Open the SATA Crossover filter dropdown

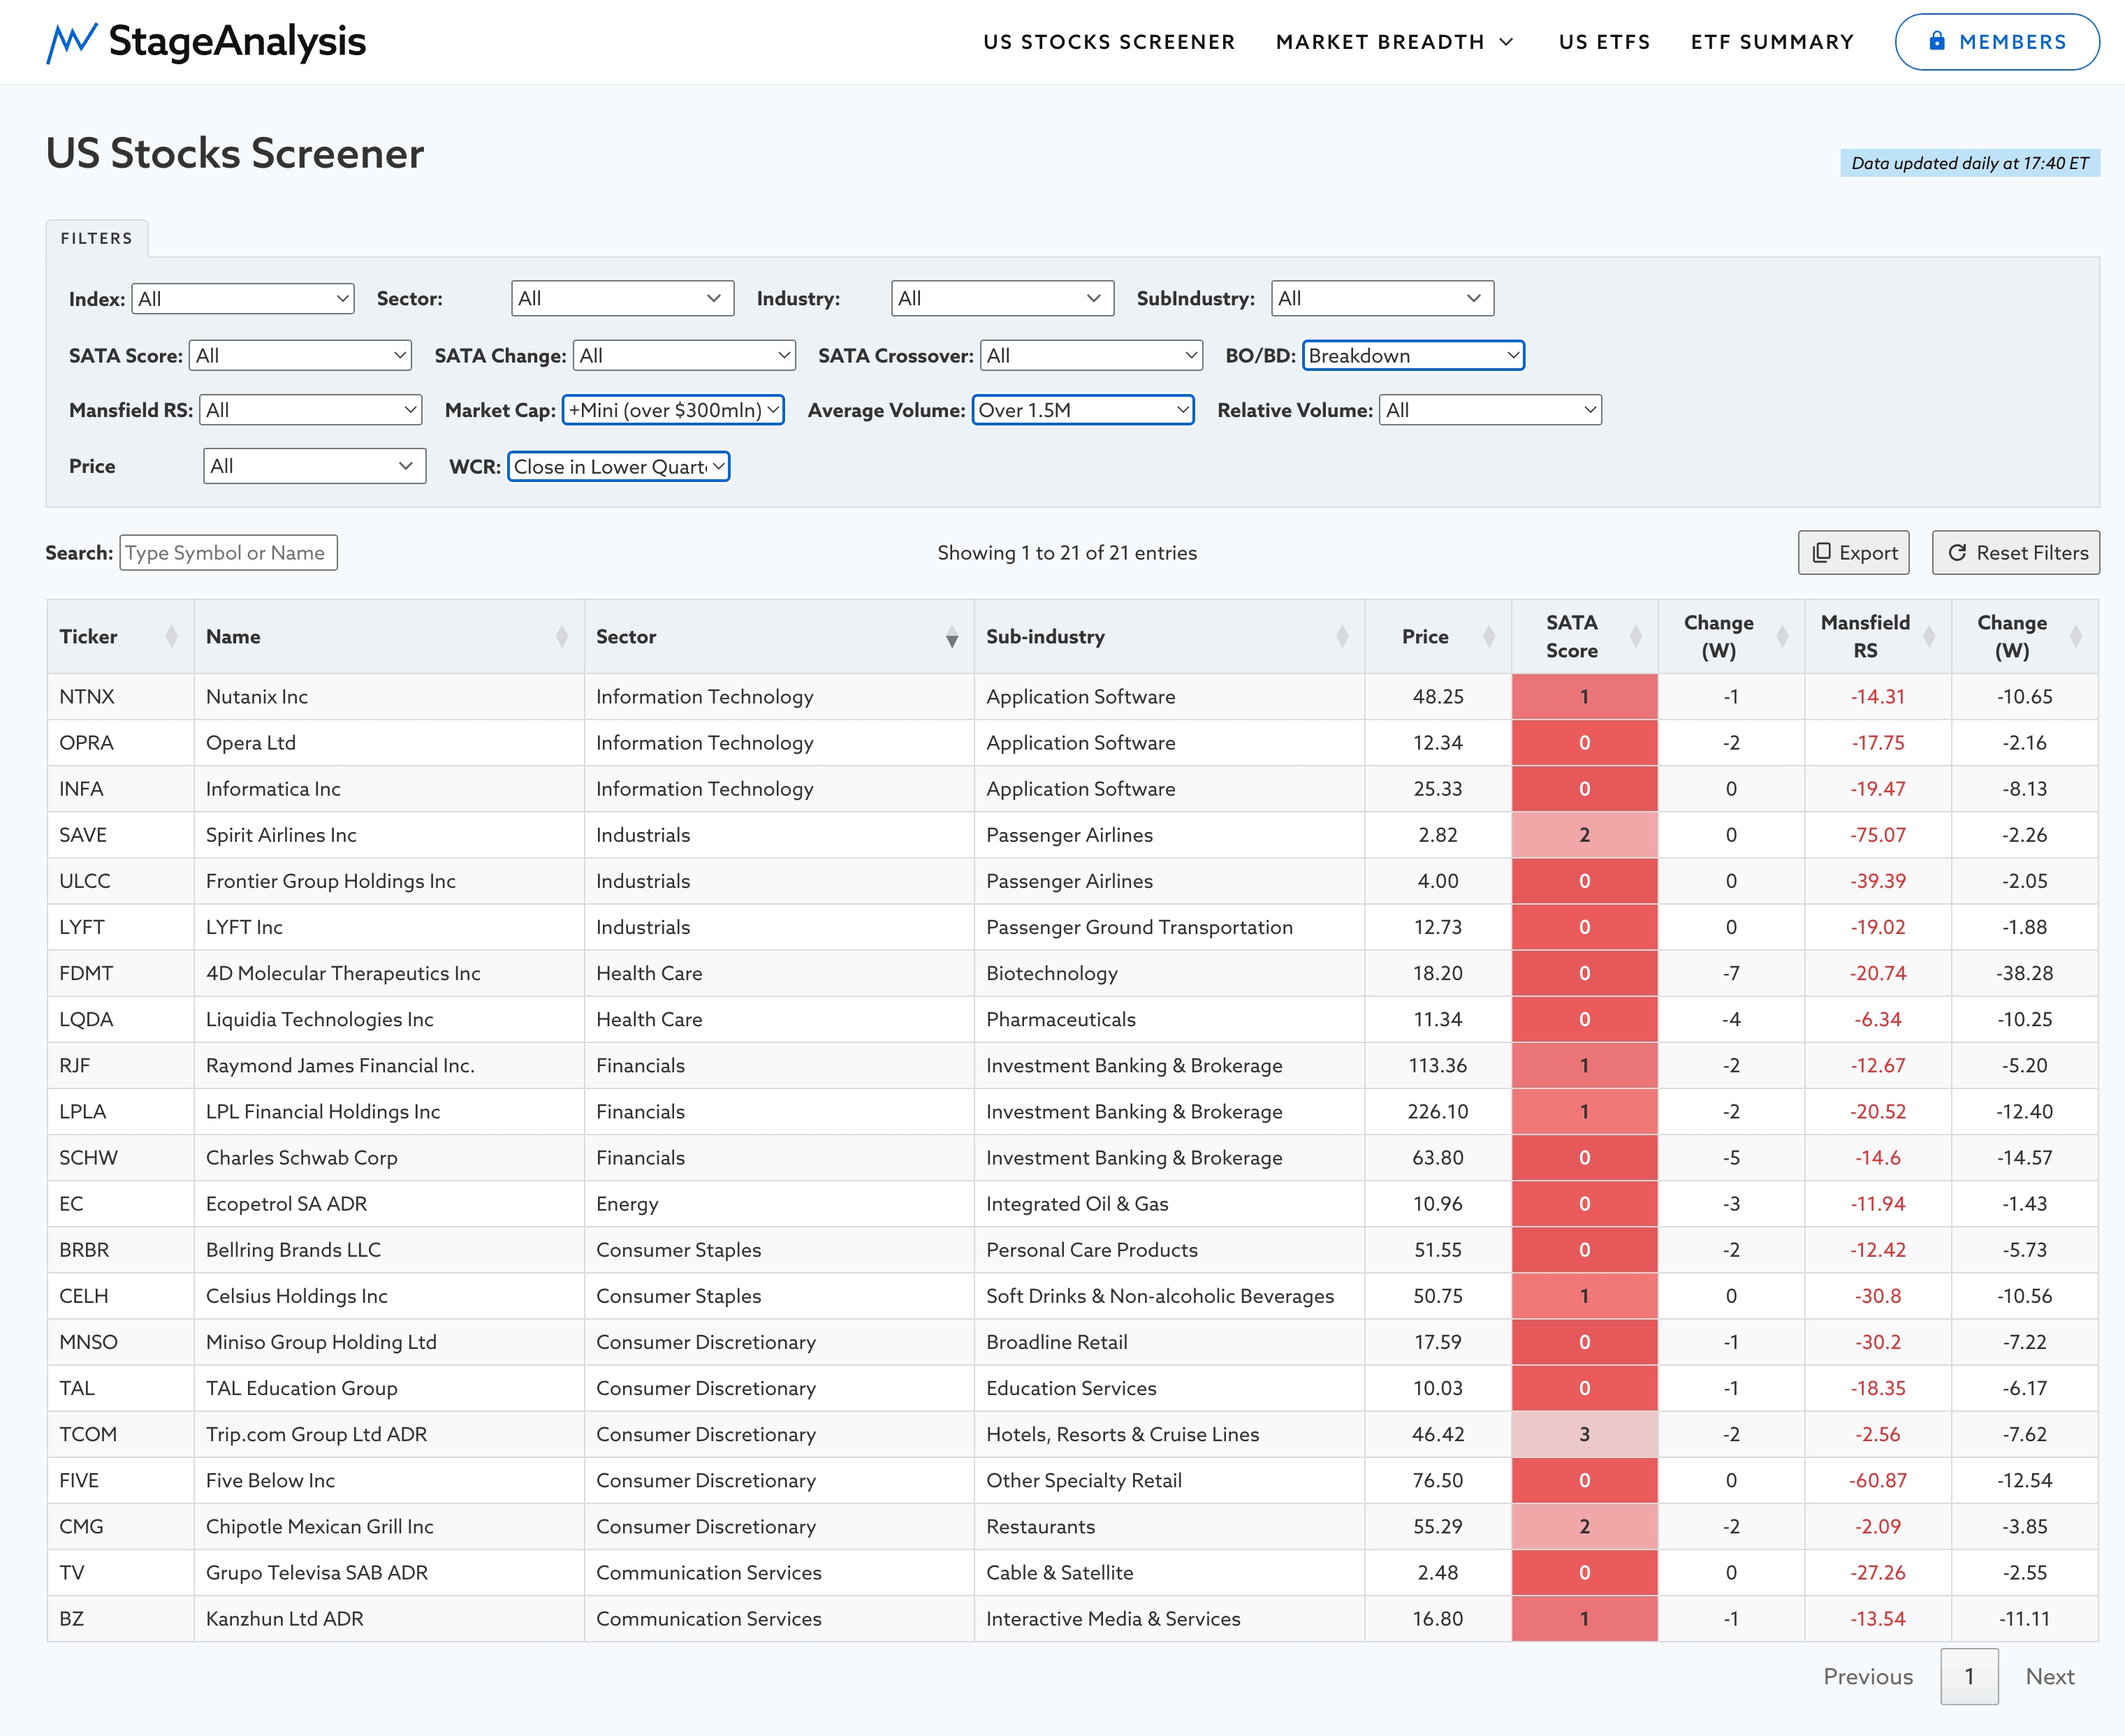(1091, 355)
